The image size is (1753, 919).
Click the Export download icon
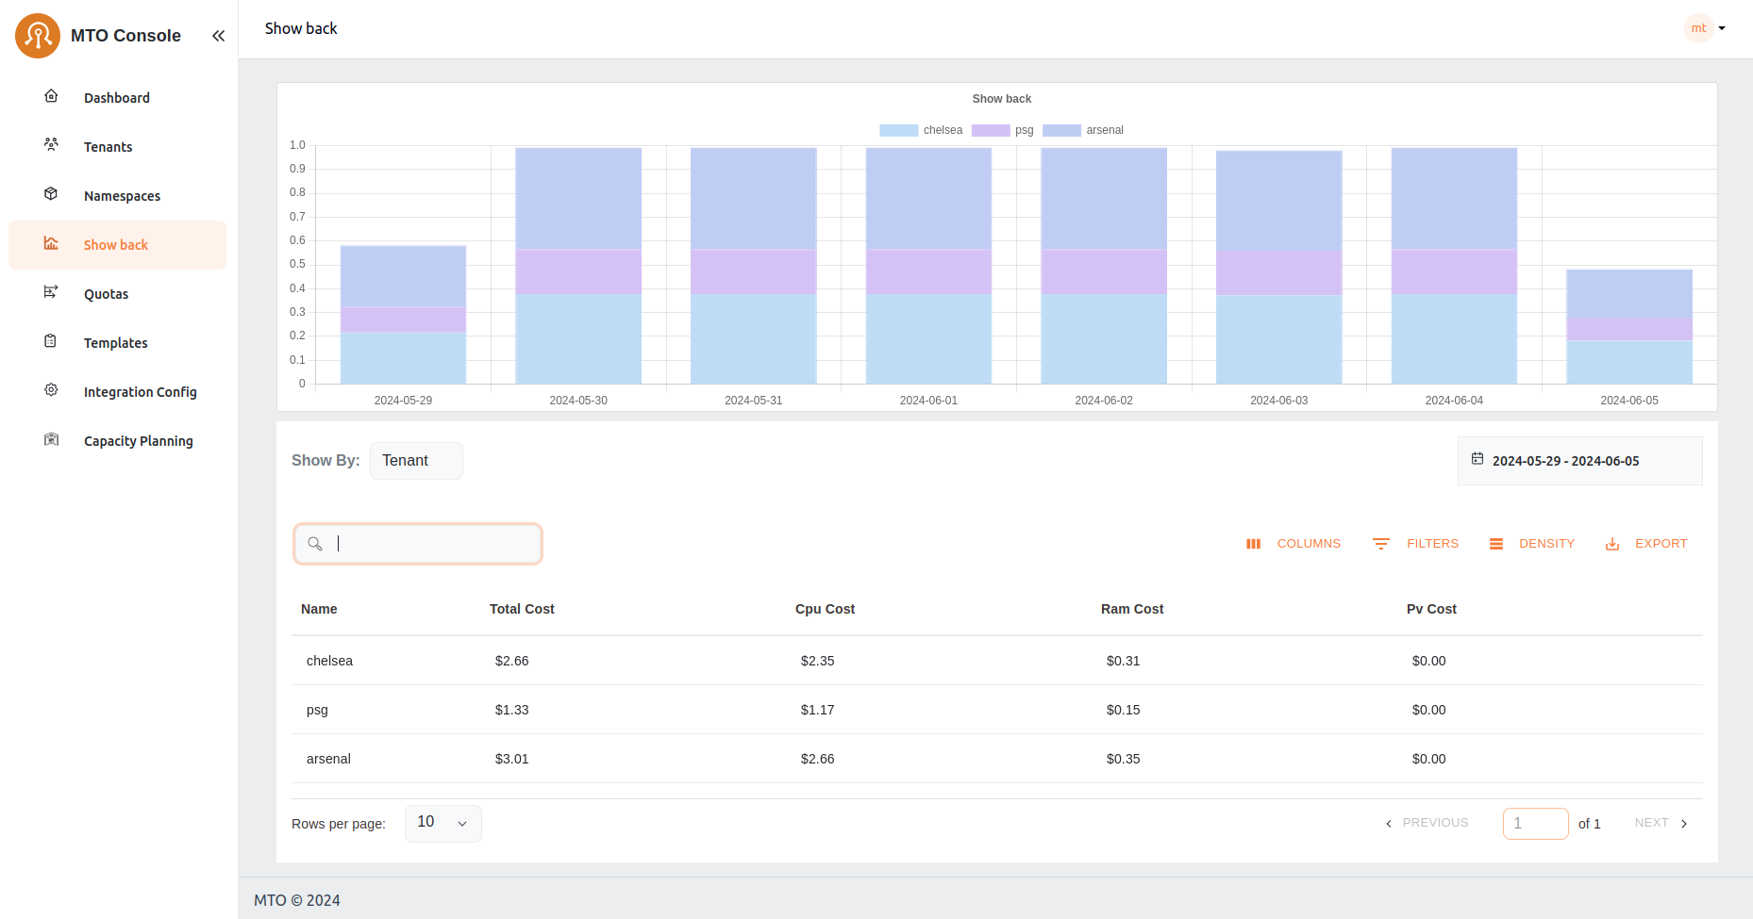(1612, 544)
